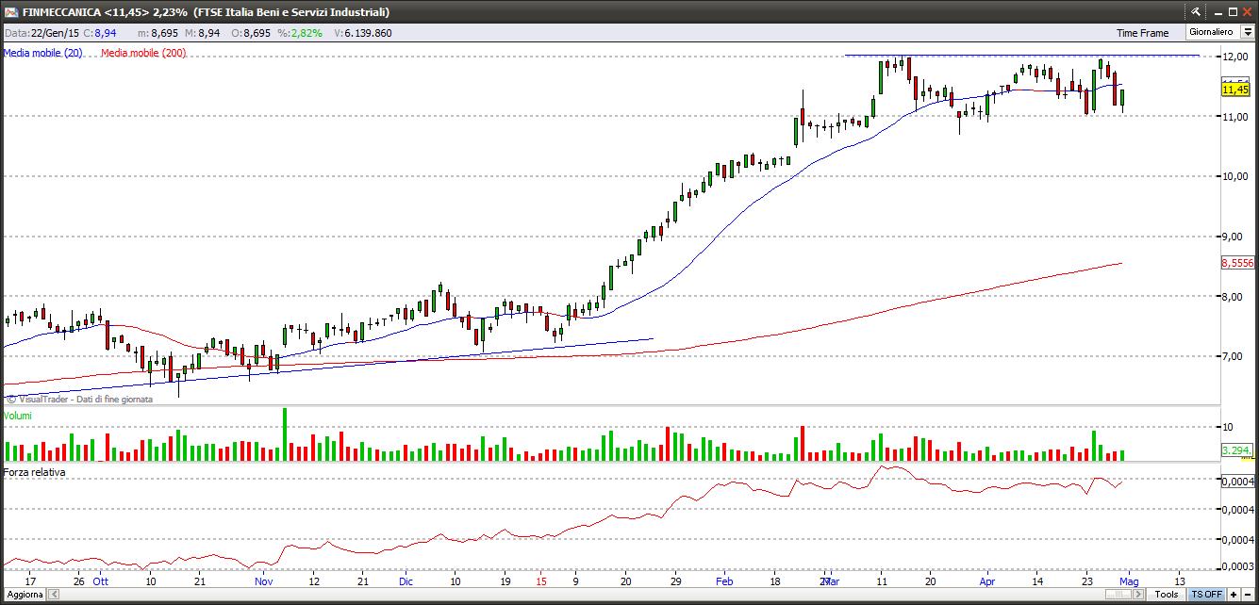
Task: Click the Media mobile (20) label
Action: tap(42, 53)
